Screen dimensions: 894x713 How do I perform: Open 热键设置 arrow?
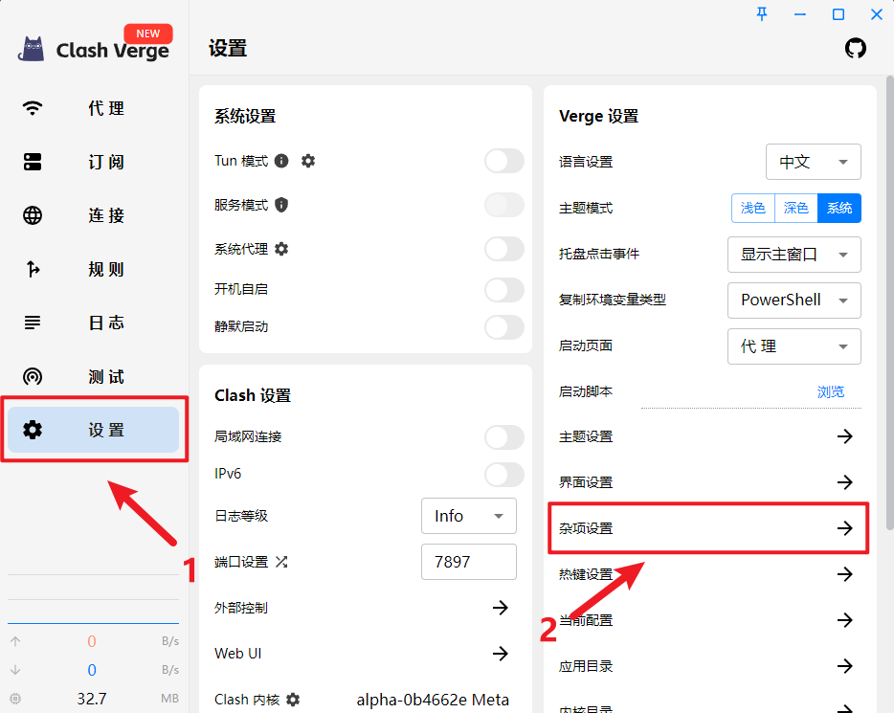click(x=844, y=574)
